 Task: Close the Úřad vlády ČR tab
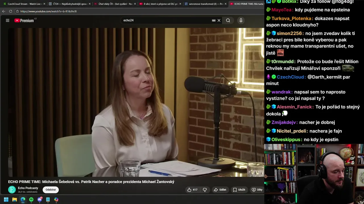coord(135,4)
